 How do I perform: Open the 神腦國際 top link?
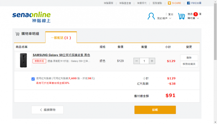click(x=108, y=3)
